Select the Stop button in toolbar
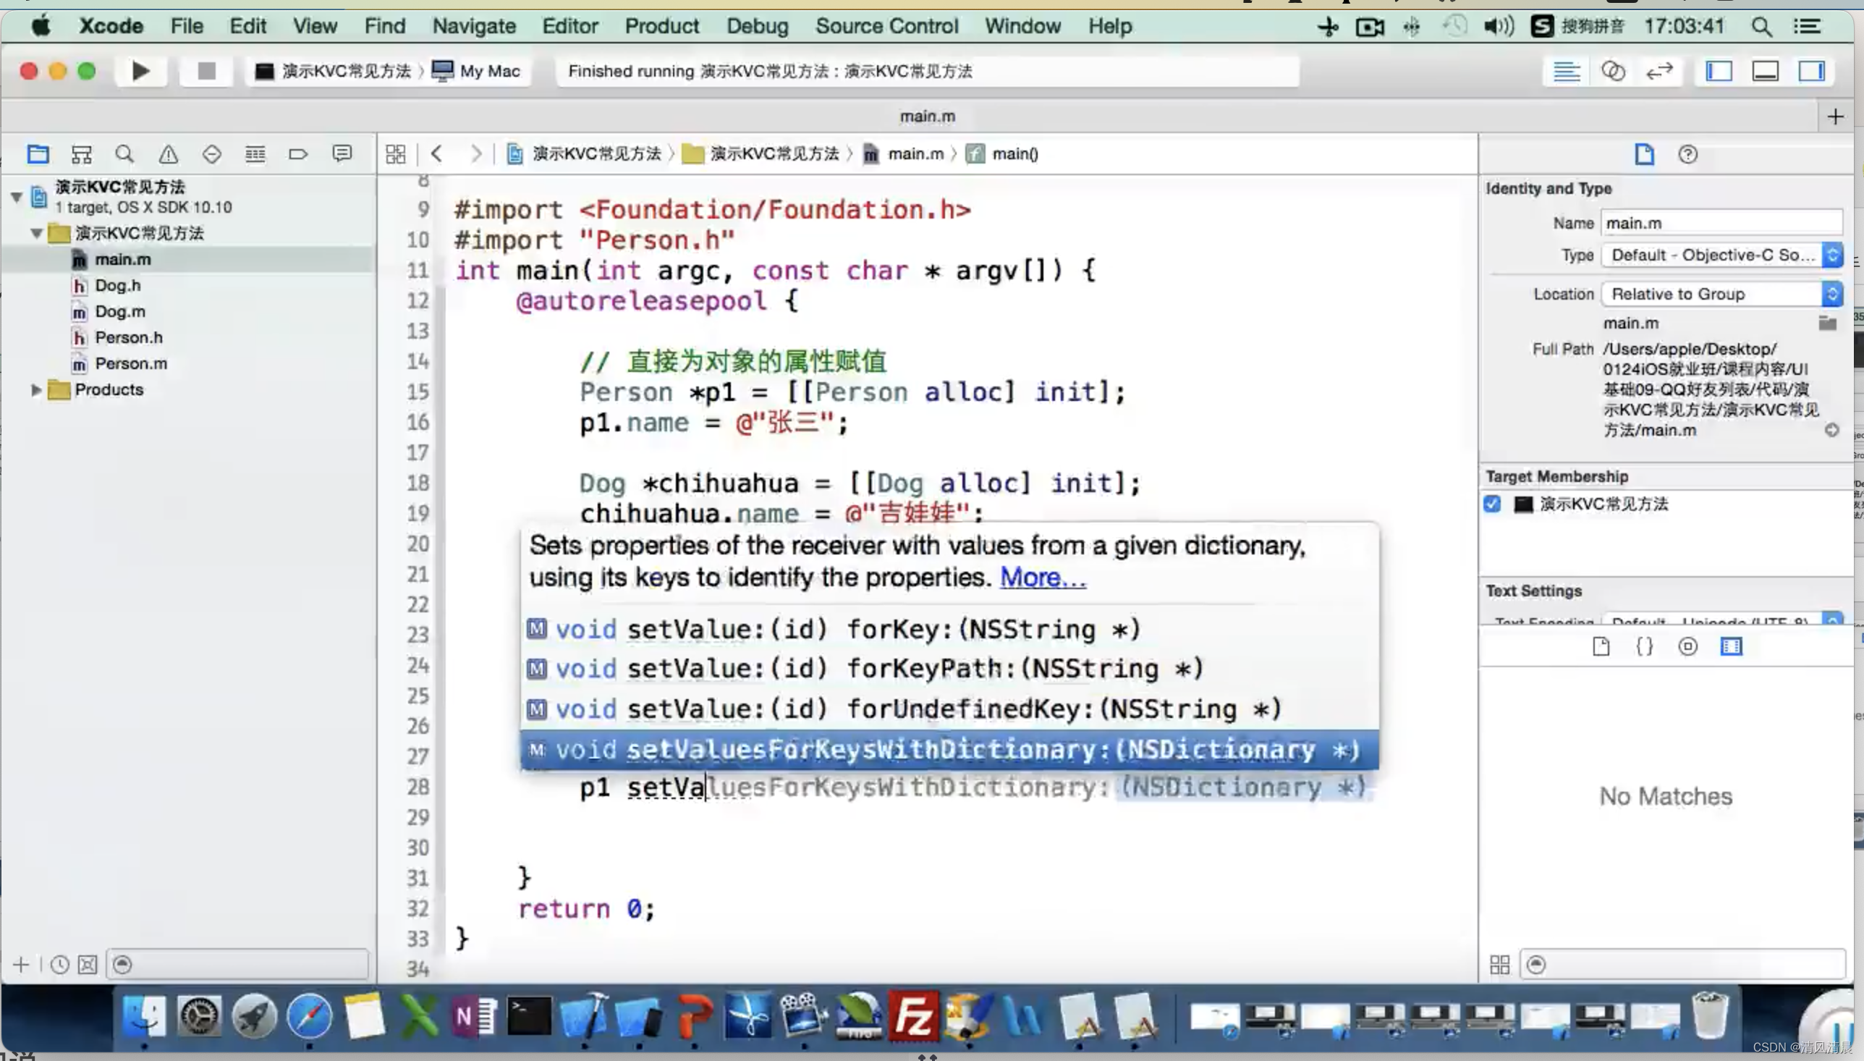 [205, 70]
